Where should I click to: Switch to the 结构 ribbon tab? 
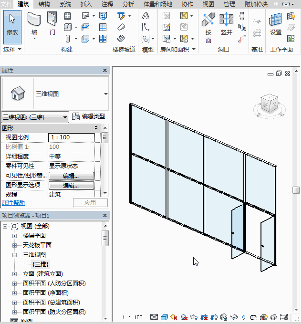tap(44, 4)
